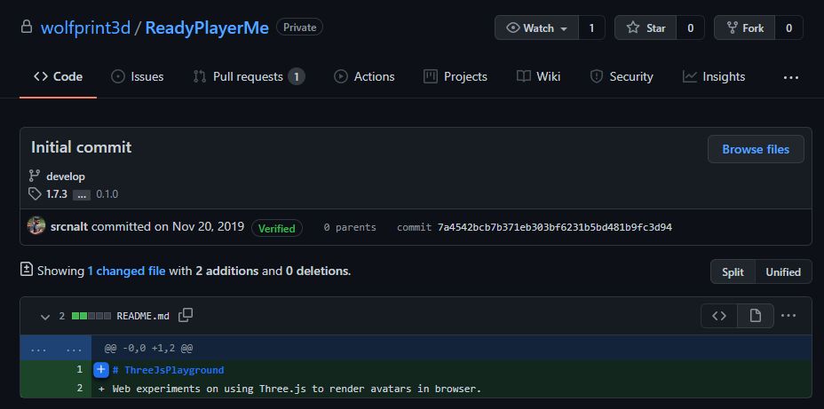Click the Initial commit title
The image size is (824, 409).
pyautogui.click(x=82, y=147)
